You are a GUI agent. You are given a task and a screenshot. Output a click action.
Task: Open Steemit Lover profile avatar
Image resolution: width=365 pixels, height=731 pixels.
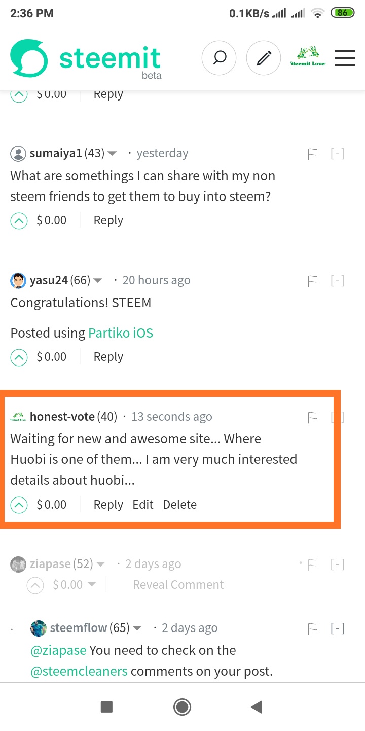308,58
